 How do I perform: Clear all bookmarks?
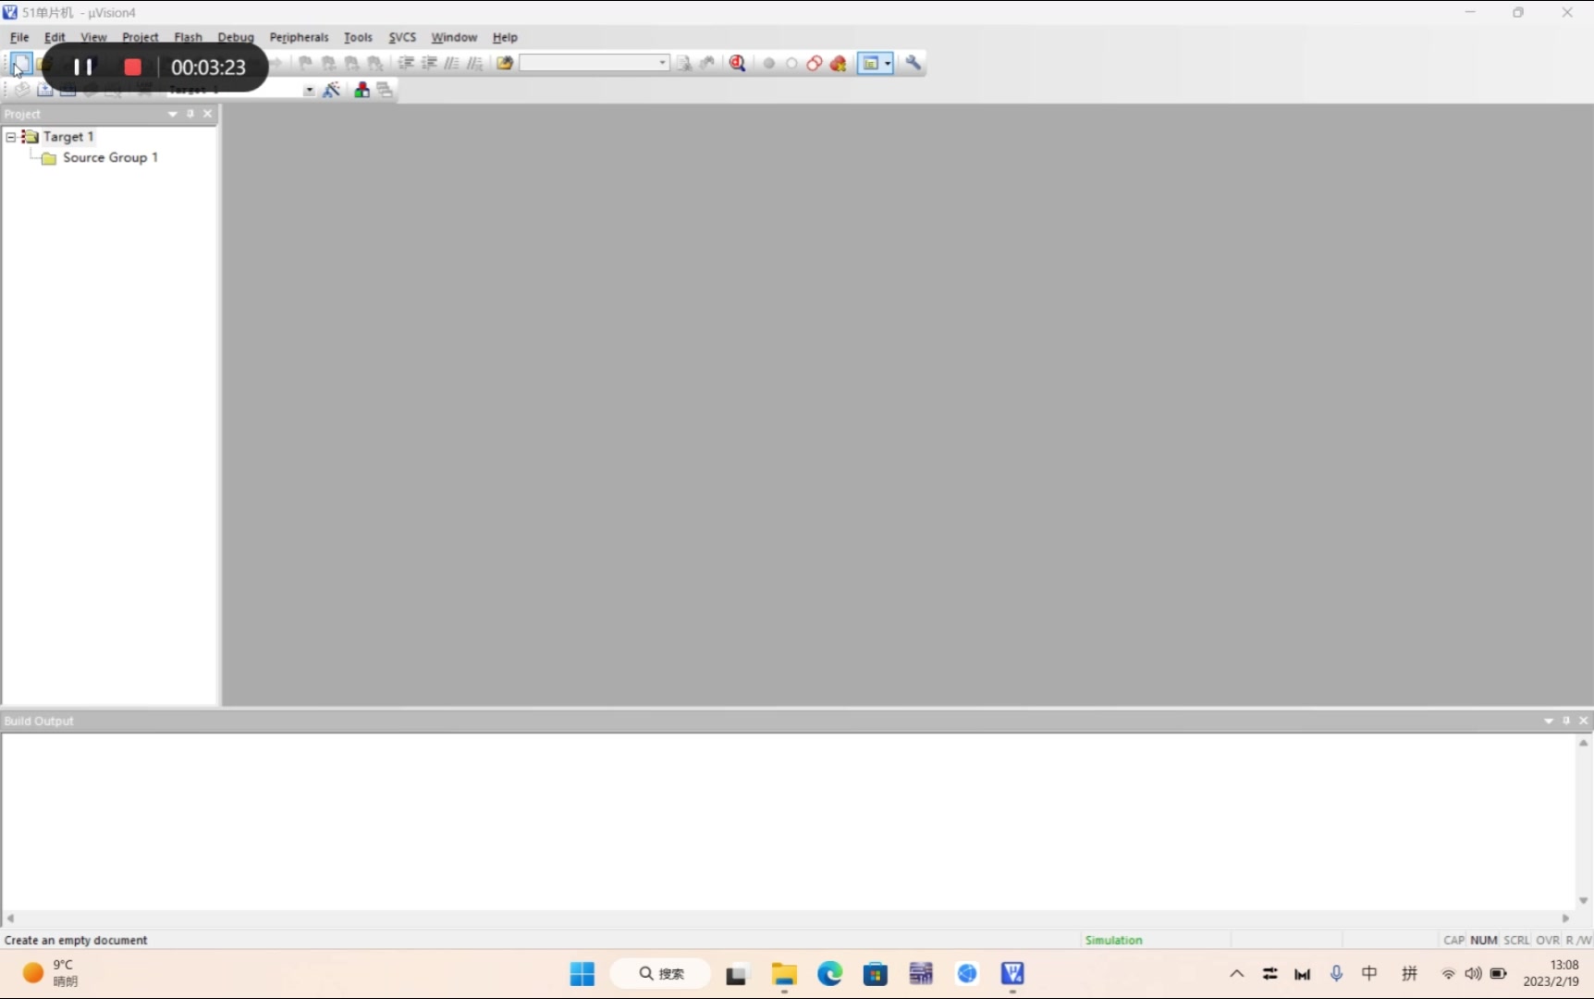pos(375,63)
